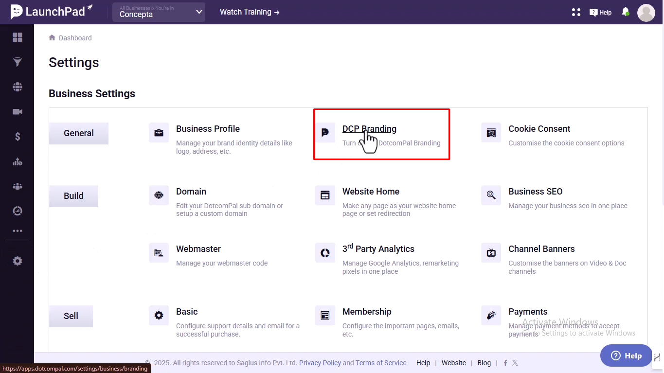
Task: Click the Membership icon
Action: 325,316
